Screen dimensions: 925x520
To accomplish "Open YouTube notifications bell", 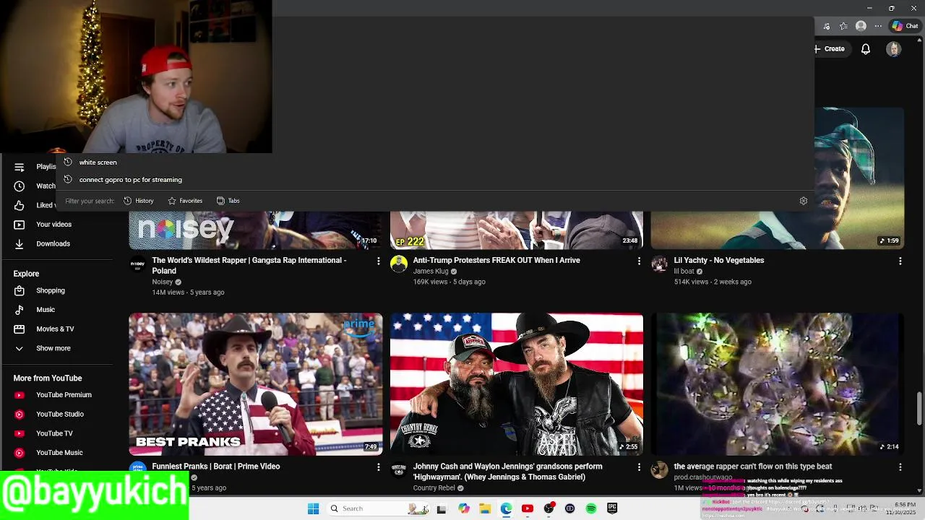I will coord(866,49).
